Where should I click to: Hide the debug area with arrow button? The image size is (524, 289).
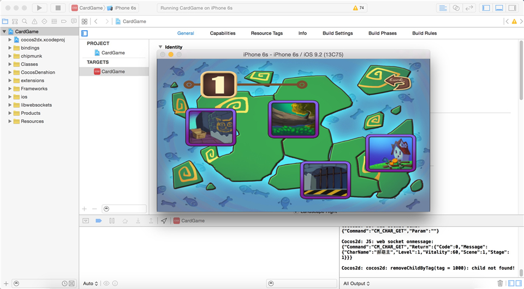86,220
